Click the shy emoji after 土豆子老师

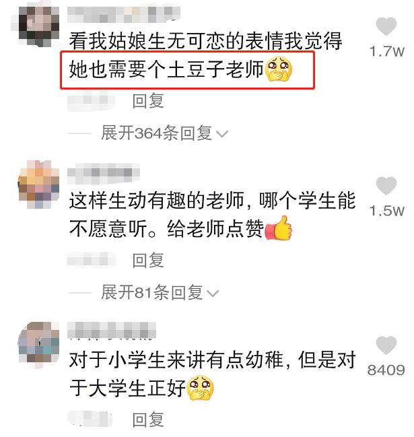point(278,69)
